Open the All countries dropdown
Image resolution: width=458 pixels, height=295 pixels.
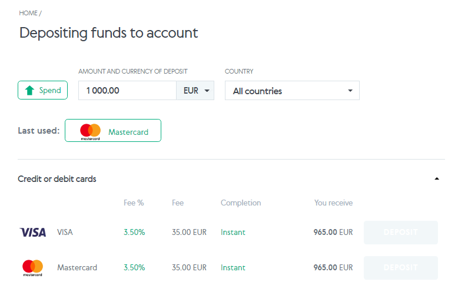292,91
